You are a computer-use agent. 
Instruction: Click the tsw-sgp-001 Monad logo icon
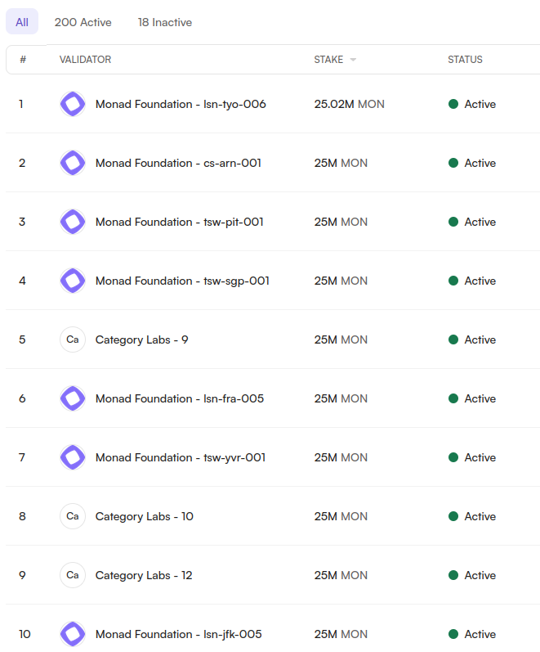point(73,281)
